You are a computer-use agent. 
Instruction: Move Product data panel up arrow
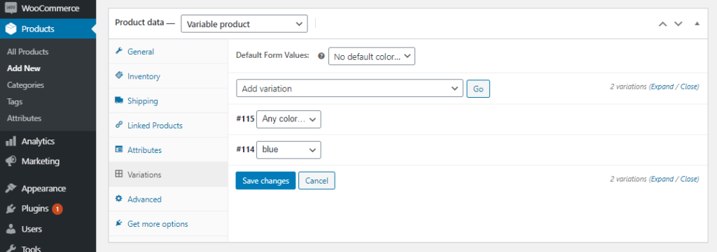662,24
